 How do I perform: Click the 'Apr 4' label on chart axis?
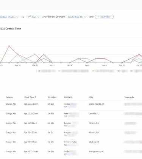[x=70, y=65]
